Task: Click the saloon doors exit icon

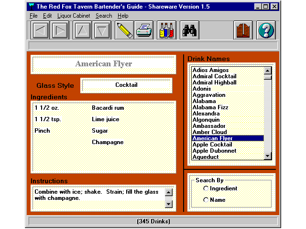Action: 243,31
